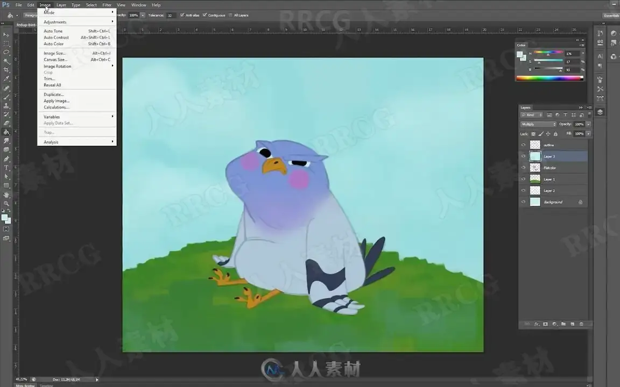The height and width of the screenshot is (387, 620).
Task: Add a layer mask icon
Action: (546, 324)
